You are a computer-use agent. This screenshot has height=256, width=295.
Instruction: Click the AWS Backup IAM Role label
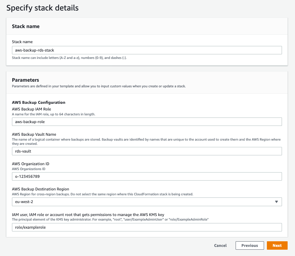(32, 109)
